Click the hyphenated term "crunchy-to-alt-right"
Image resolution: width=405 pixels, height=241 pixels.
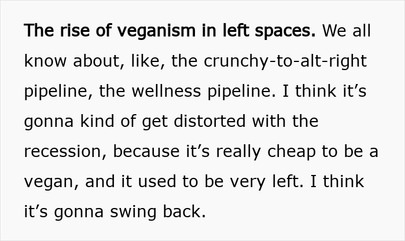[285, 61]
